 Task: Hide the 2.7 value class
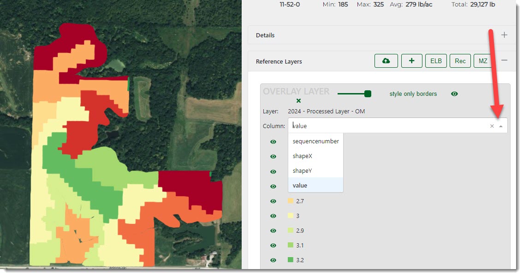273,201
